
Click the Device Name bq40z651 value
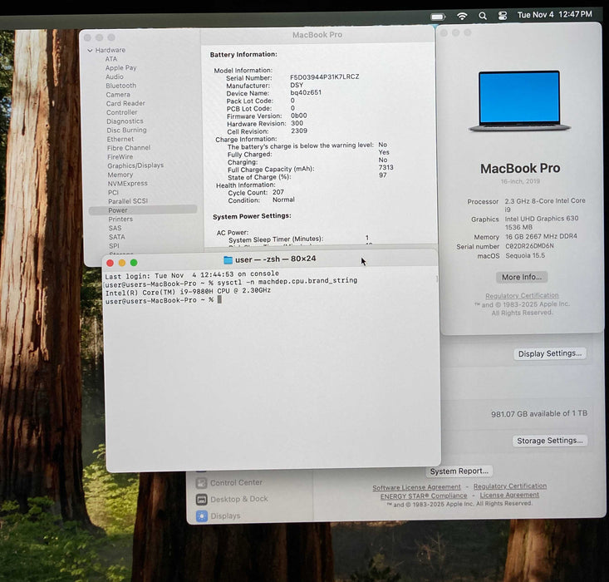click(306, 92)
